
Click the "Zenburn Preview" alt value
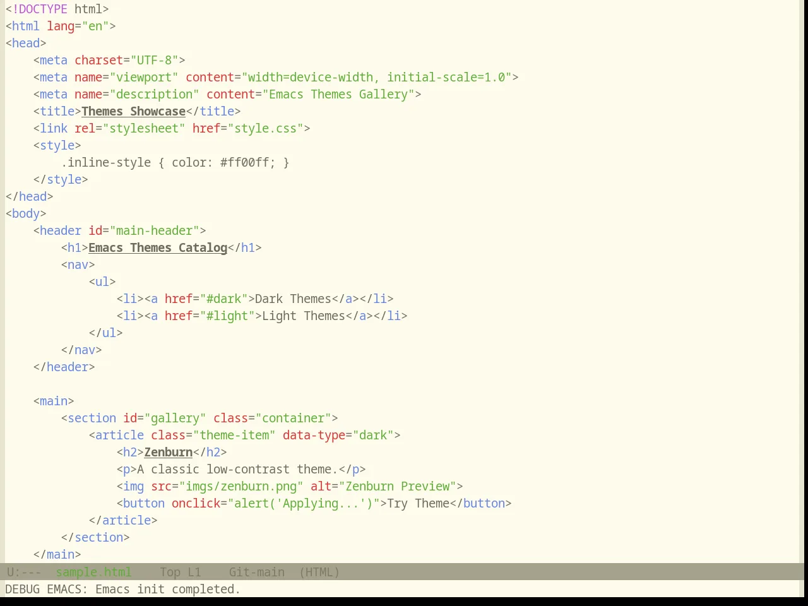point(398,487)
